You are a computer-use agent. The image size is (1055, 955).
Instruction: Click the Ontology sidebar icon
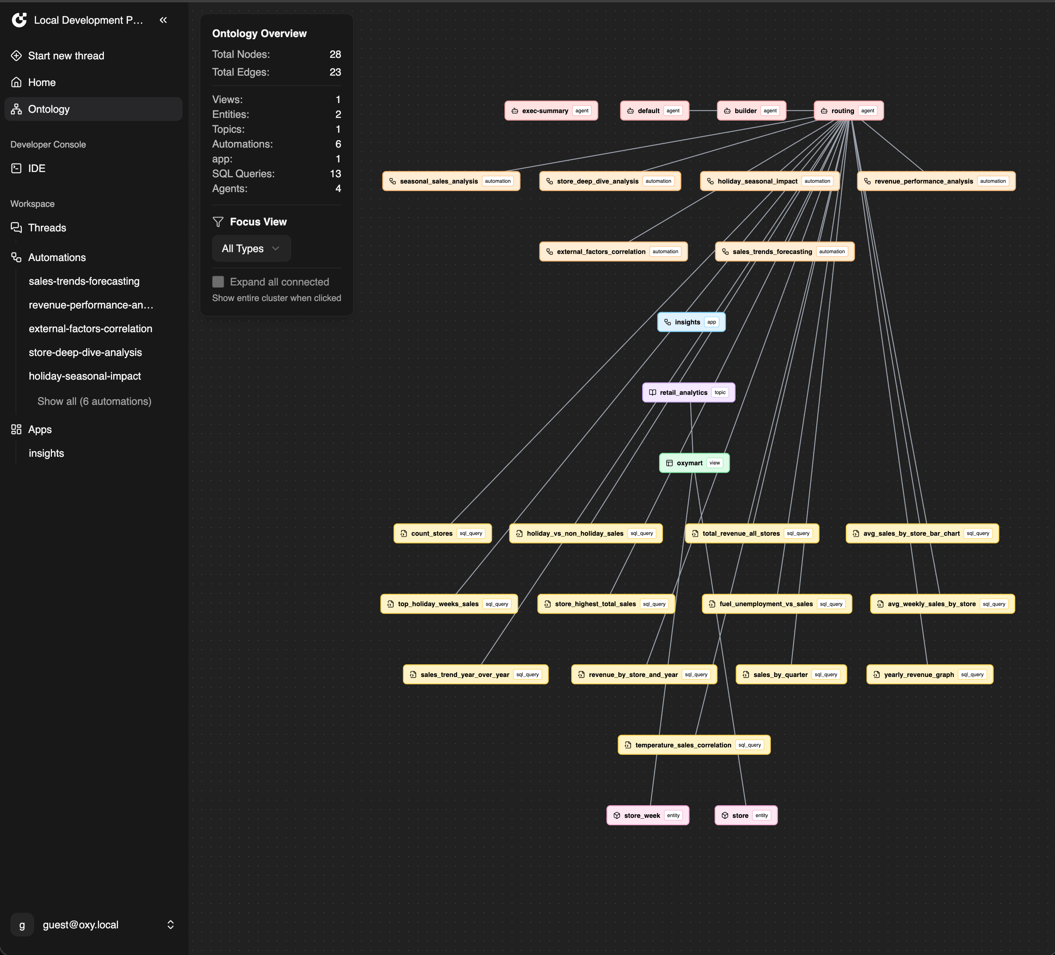pos(16,109)
